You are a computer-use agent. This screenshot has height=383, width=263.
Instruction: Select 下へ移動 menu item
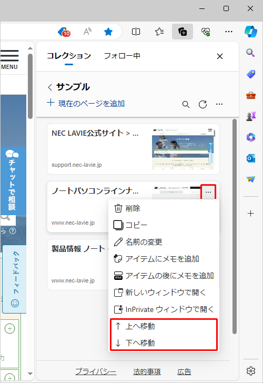tap(164, 342)
